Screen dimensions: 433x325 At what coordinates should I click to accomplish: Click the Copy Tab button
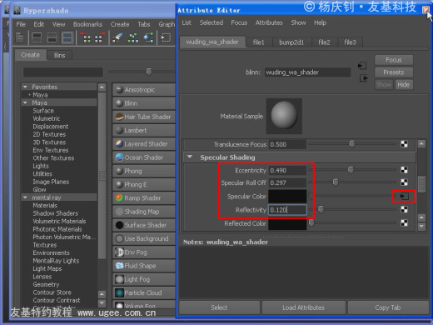pos(388,307)
